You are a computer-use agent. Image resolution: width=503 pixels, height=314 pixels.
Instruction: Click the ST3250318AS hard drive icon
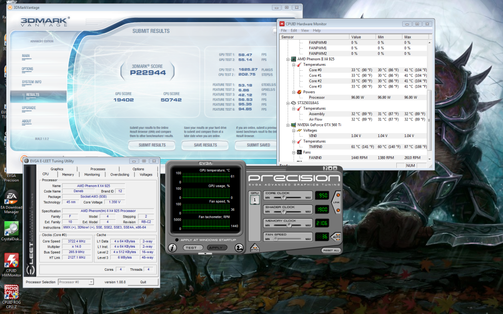tap(293, 103)
